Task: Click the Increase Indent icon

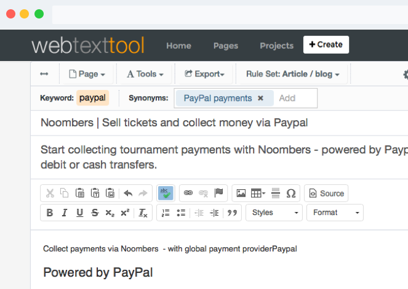Action: (x=214, y=213)
